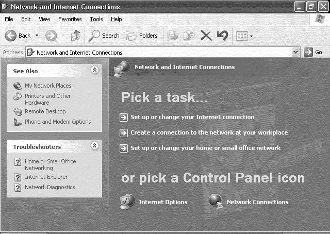
Task: Click inside the Address input field
Action: coord(162,52)
